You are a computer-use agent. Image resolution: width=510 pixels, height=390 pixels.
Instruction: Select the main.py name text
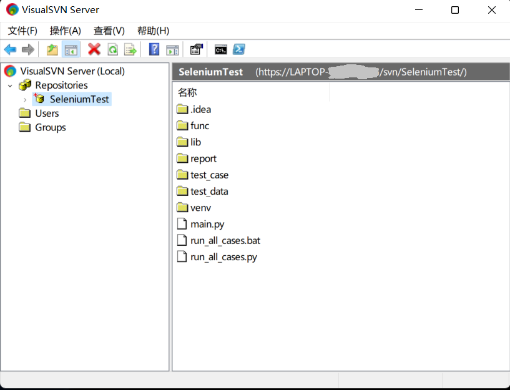tap(207, 224)
